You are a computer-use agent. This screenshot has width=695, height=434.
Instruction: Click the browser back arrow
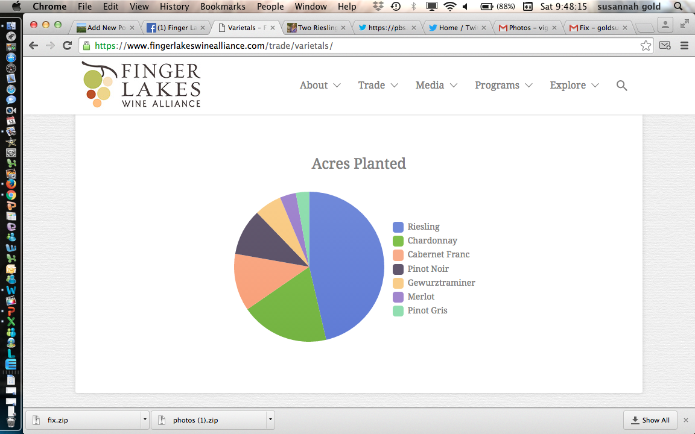[x=33, y=46]
